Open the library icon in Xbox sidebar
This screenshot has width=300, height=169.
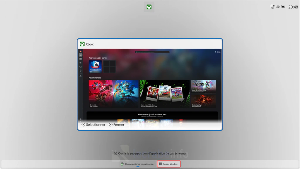(x=81, y=63)
